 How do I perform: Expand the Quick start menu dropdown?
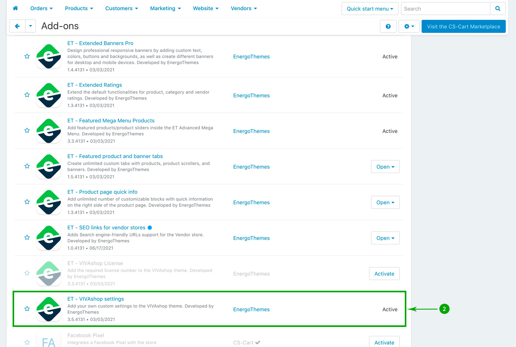coord(369,9)
